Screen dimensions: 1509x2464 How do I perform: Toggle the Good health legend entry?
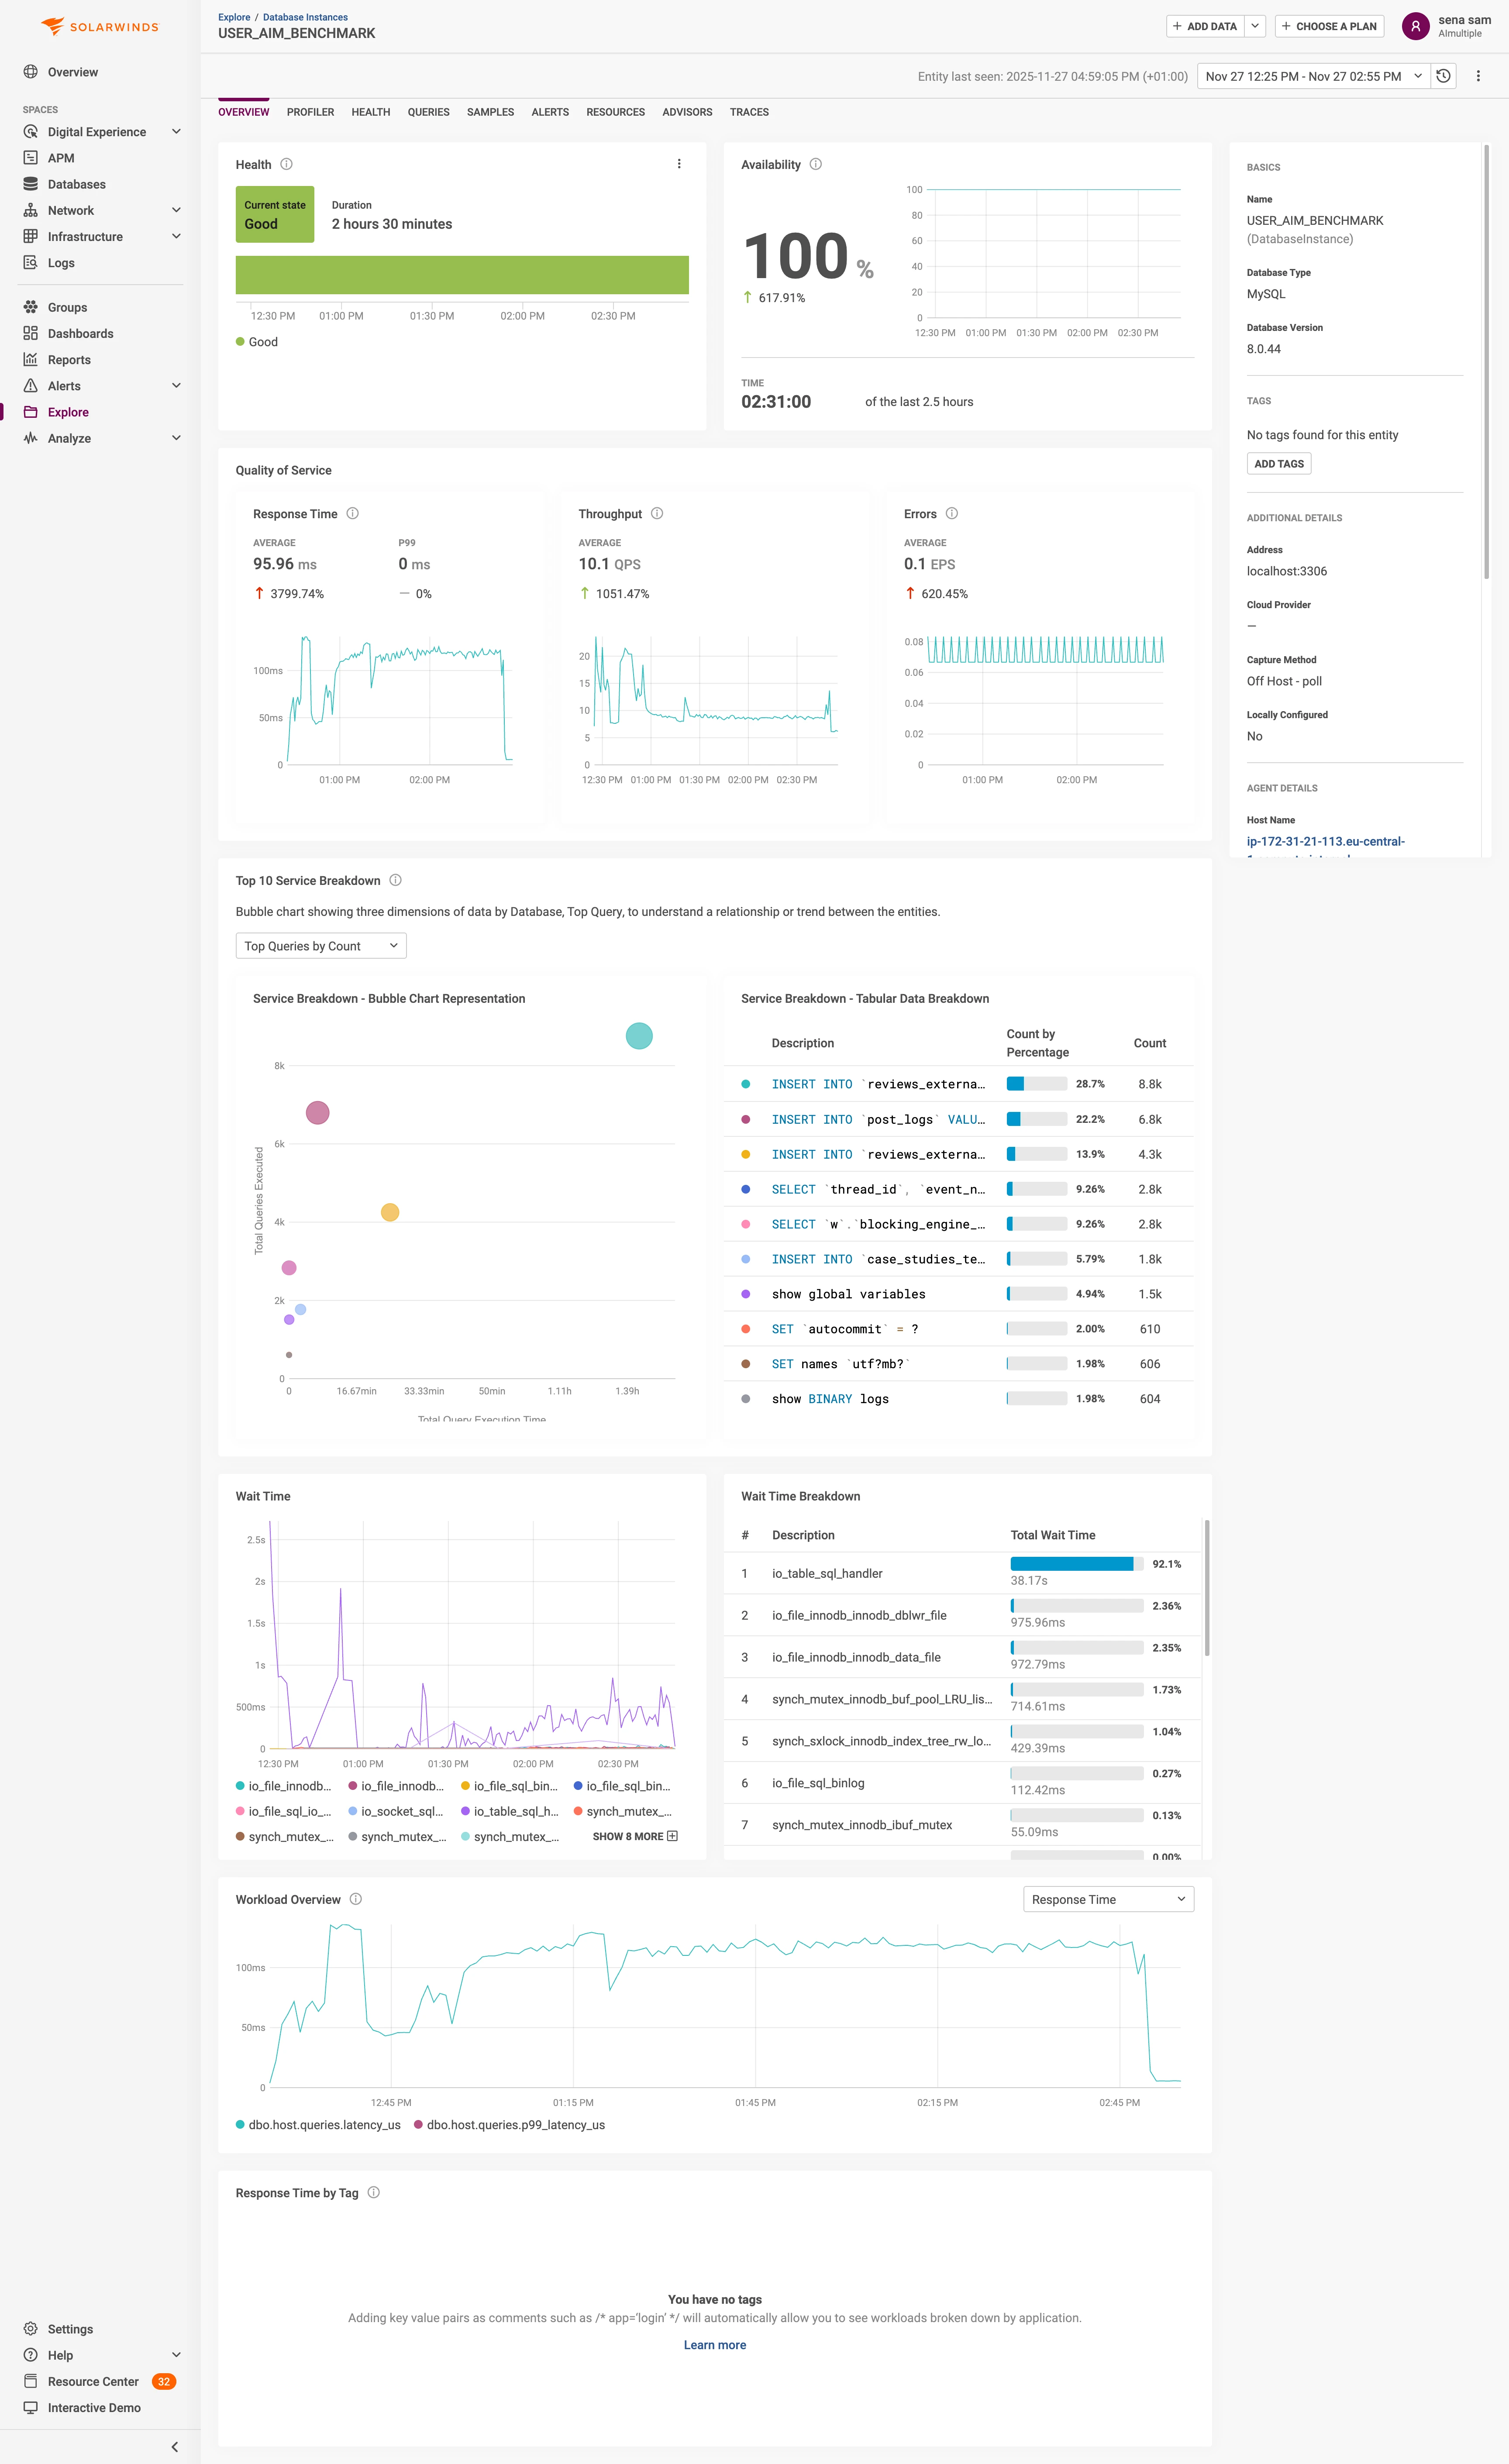point(257,342)
